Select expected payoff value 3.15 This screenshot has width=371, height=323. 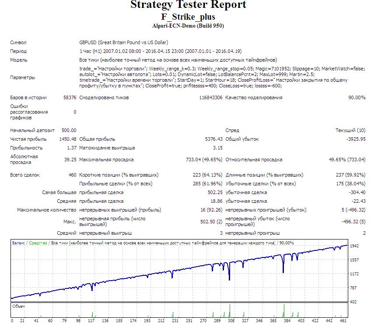218,148
